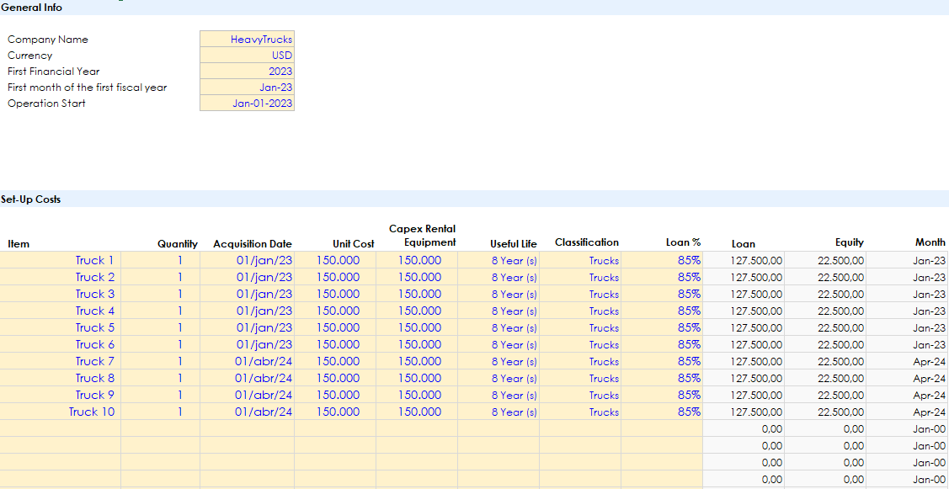Select the Truck 7 item name cell
Image resolution: width=949 pixels, height=489 pixels.
tap(61, 361)
